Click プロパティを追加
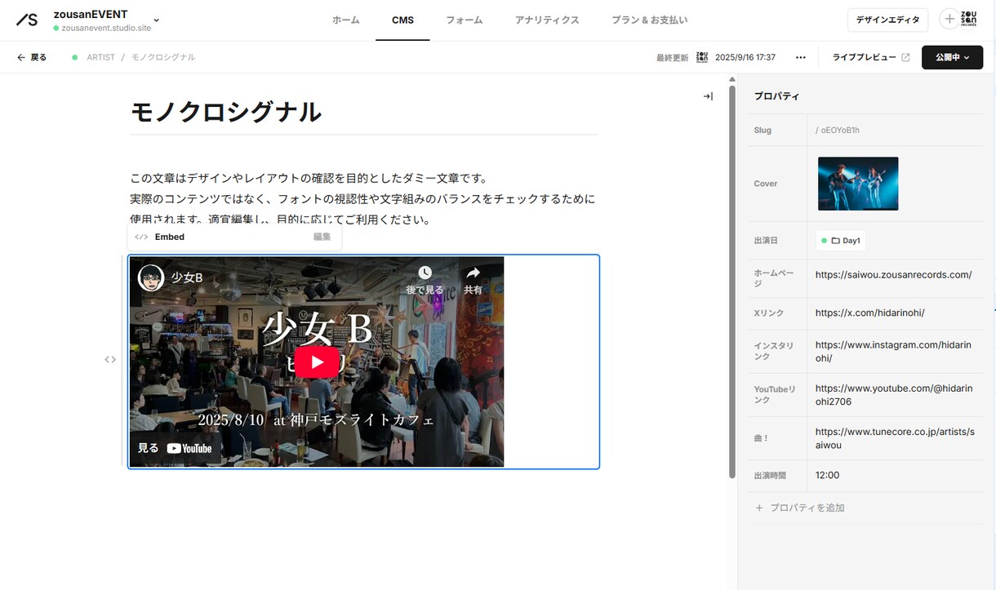The width and height of the screenshot is (996, 590). [x=799, y=508]
